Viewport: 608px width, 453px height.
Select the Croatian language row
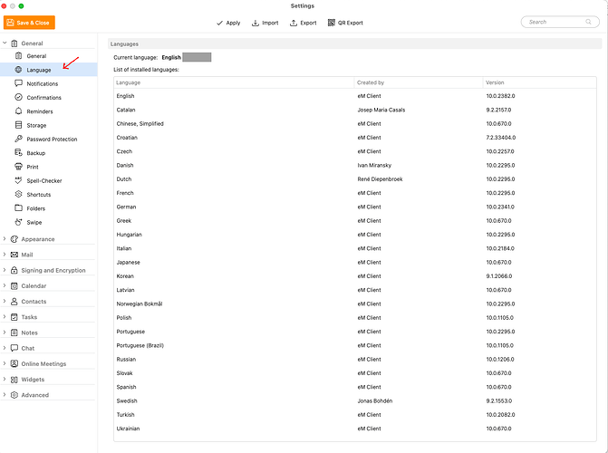click(x=355, y=138)
